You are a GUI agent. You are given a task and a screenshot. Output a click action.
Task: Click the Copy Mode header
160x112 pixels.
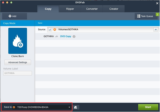[9, 23]
